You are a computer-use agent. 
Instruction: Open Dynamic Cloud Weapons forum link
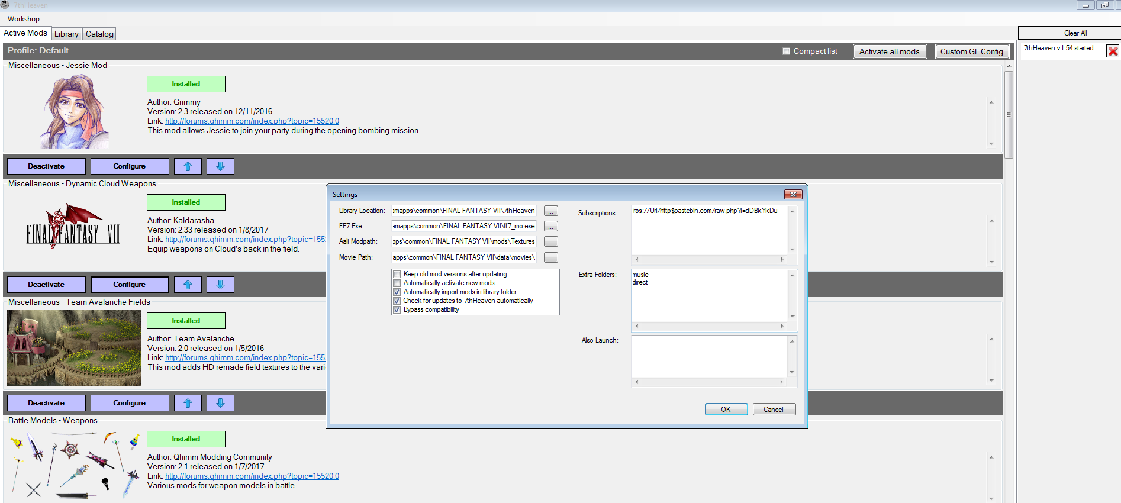[x=245, y=240]
